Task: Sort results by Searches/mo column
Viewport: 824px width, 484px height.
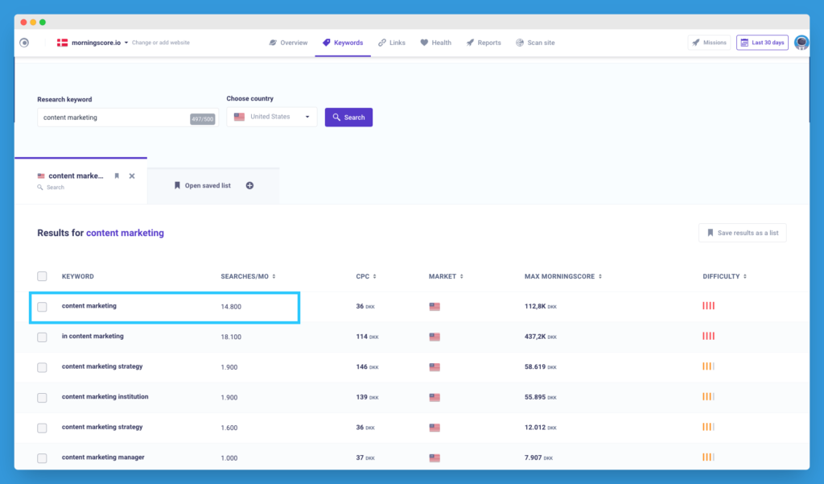Action: [x=249, y=276]
